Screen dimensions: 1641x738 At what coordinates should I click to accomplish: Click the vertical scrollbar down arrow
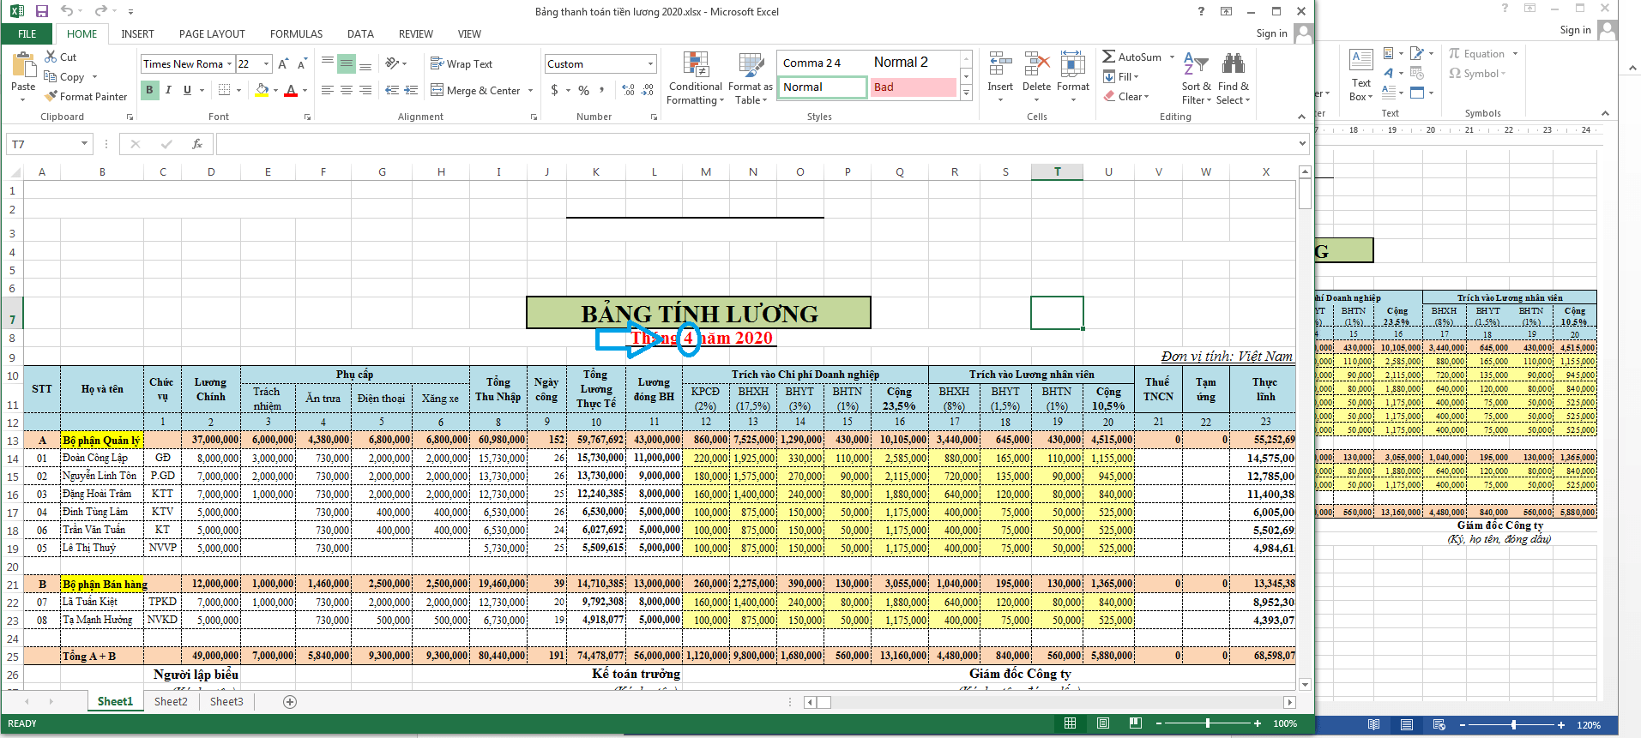click(x=1305, y=684)
